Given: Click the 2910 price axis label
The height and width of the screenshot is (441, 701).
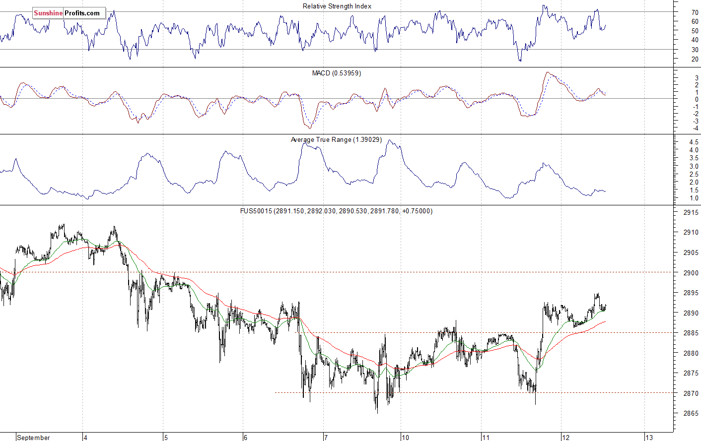Looking at the screenshot, I should (691, 233).
